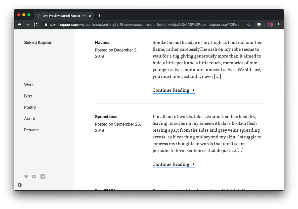Click the green maximize window button
Image resolution: width=298 pixels, height=209 pixels.
tap(29, 15)
